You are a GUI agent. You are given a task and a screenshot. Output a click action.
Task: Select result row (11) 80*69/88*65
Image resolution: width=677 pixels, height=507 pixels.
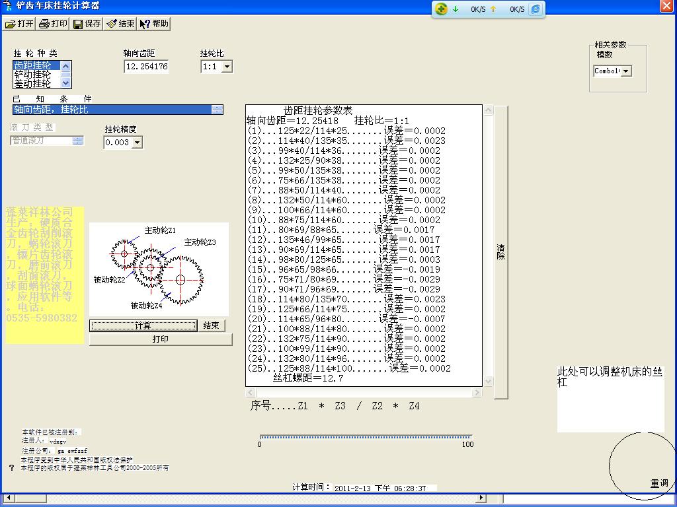pyautogui.click(x=341, y=230)
